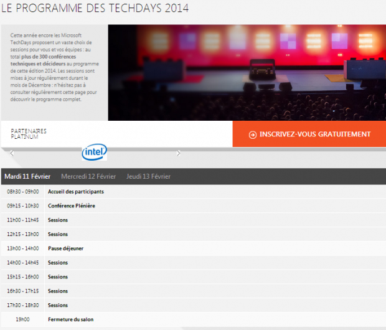The height and width of the screenshot is (330, 386).
Task: Click the Intel partner logo
Action: pos(94,152)
